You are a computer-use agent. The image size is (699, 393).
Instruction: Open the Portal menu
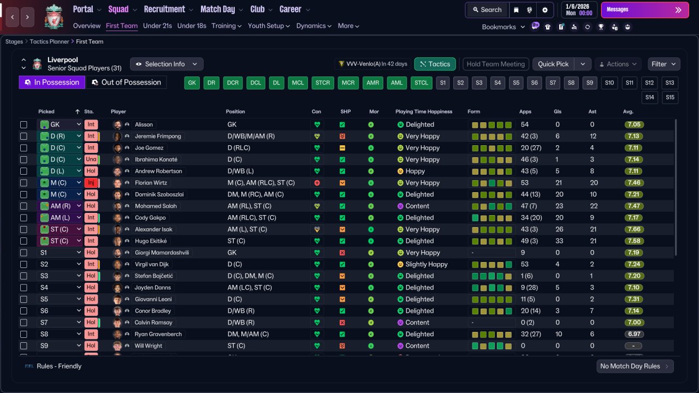(x=87, y=9)
